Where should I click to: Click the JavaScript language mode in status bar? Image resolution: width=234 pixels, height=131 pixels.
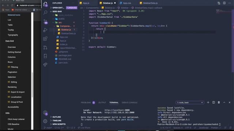203,128
